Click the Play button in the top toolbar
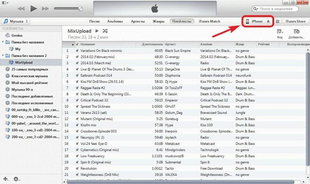This screenshot has height=184, width=310. click(x=33, y=9)
